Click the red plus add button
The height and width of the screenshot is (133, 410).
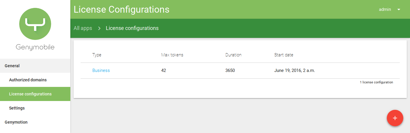pos(395,118)
